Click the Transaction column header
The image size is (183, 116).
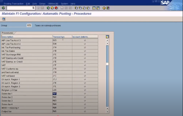tap(62, 37)
